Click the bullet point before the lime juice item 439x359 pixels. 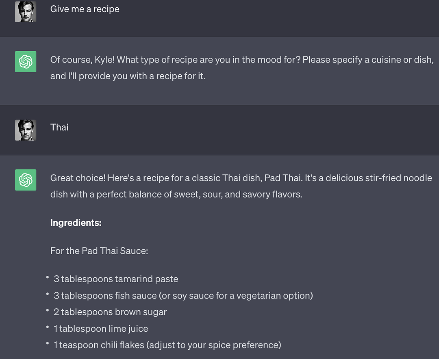48,327
